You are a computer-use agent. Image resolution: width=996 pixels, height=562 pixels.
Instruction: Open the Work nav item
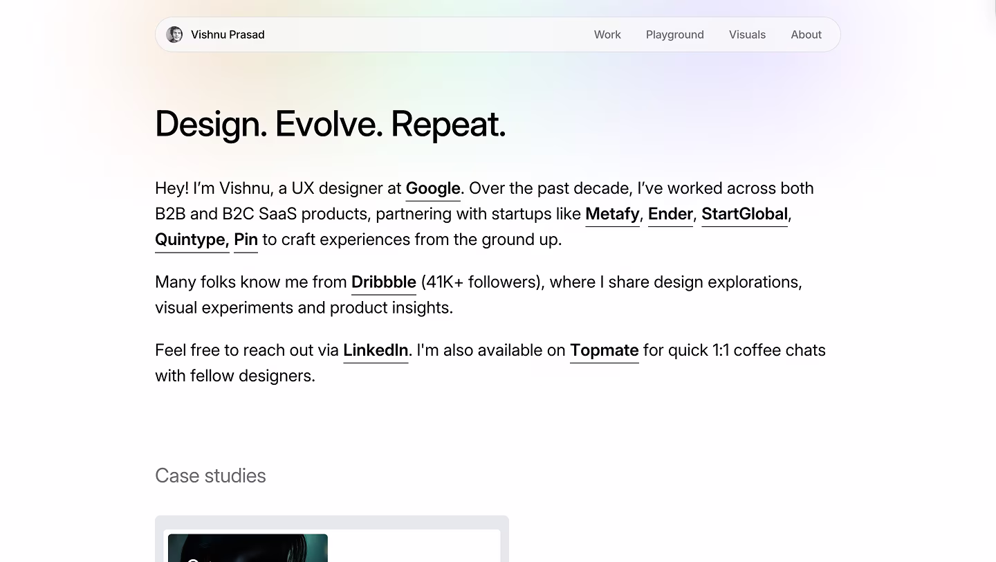coord(607,35)
